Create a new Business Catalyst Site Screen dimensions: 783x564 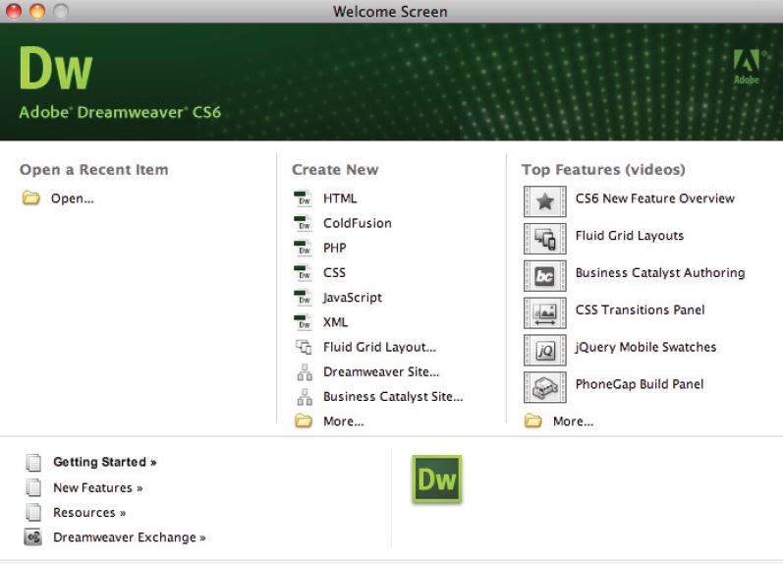(393, 397)
